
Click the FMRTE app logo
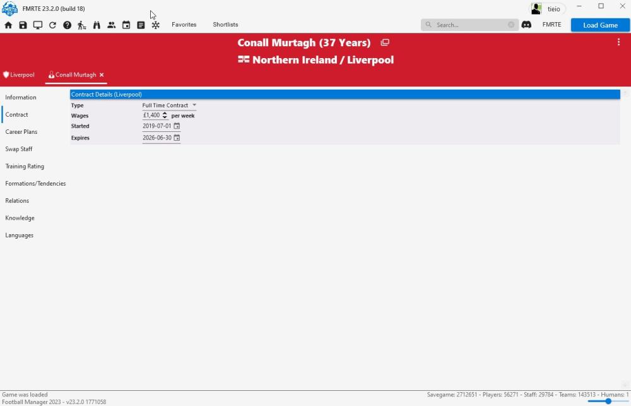pos(9,8)
